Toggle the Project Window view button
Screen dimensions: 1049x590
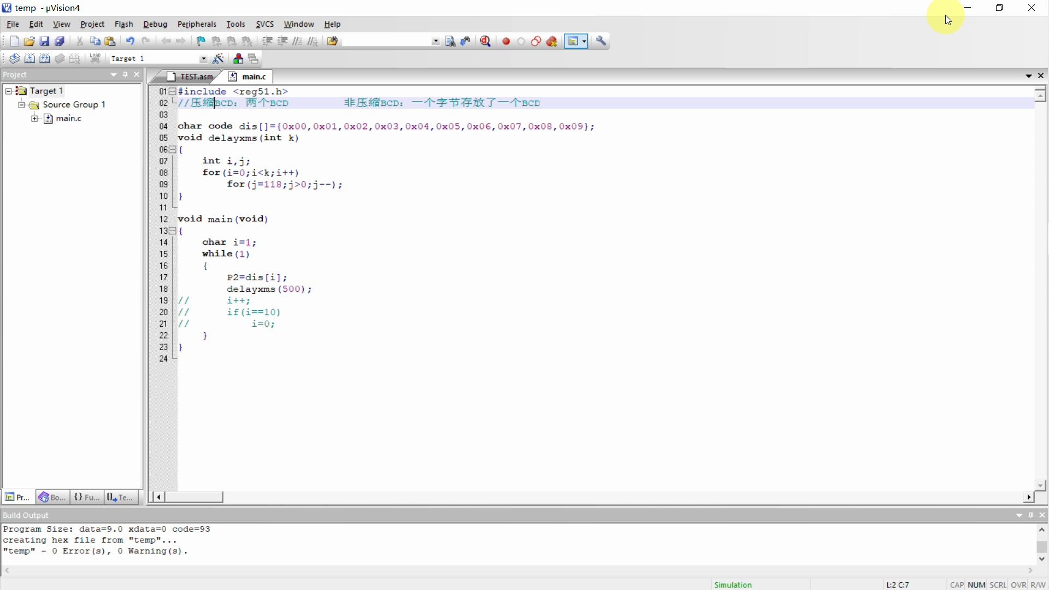pyautogui.click(x=573, y=42)
